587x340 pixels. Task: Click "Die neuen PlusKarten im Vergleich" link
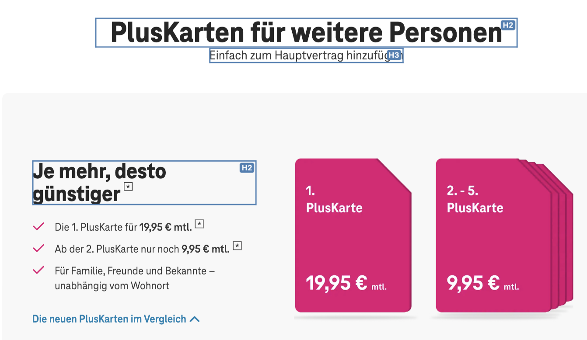pyautogui.click(x=109, y=319)
